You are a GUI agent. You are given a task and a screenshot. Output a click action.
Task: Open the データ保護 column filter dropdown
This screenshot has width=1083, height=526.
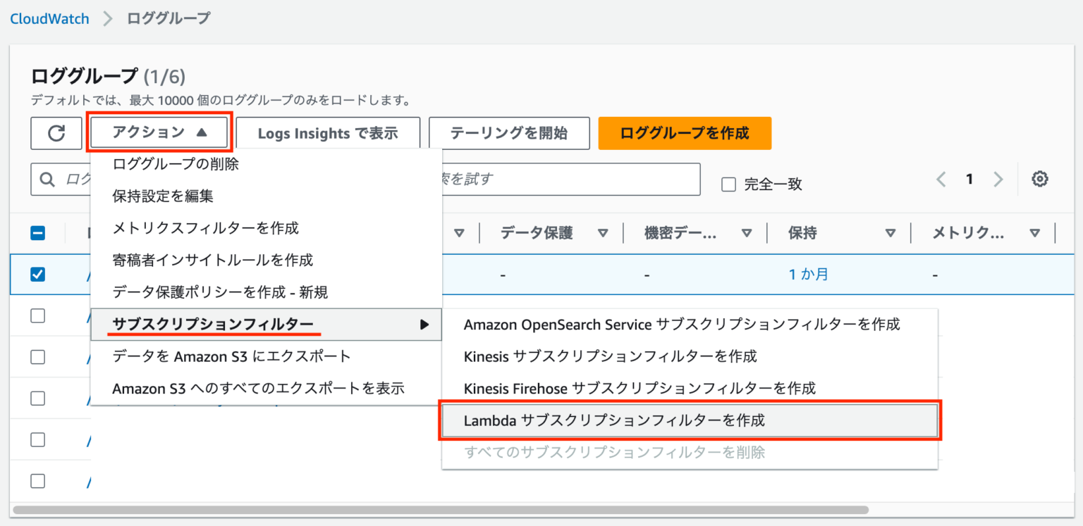coord(603,232)
